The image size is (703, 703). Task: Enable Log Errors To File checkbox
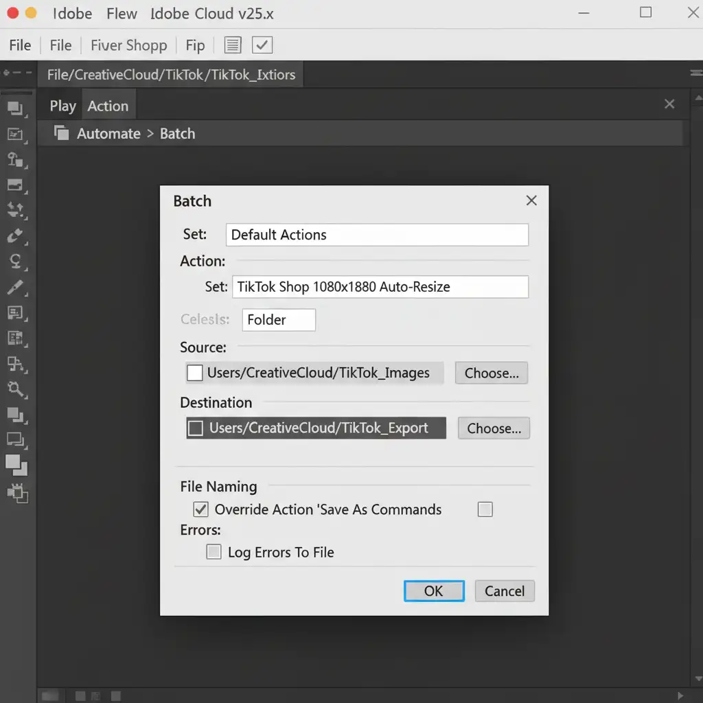[x=214, y=552]
